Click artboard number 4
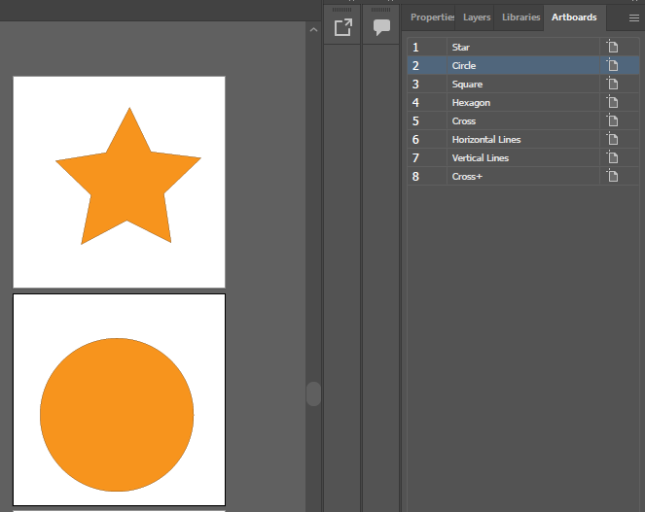The image size is (645, 512). point(415,103)
